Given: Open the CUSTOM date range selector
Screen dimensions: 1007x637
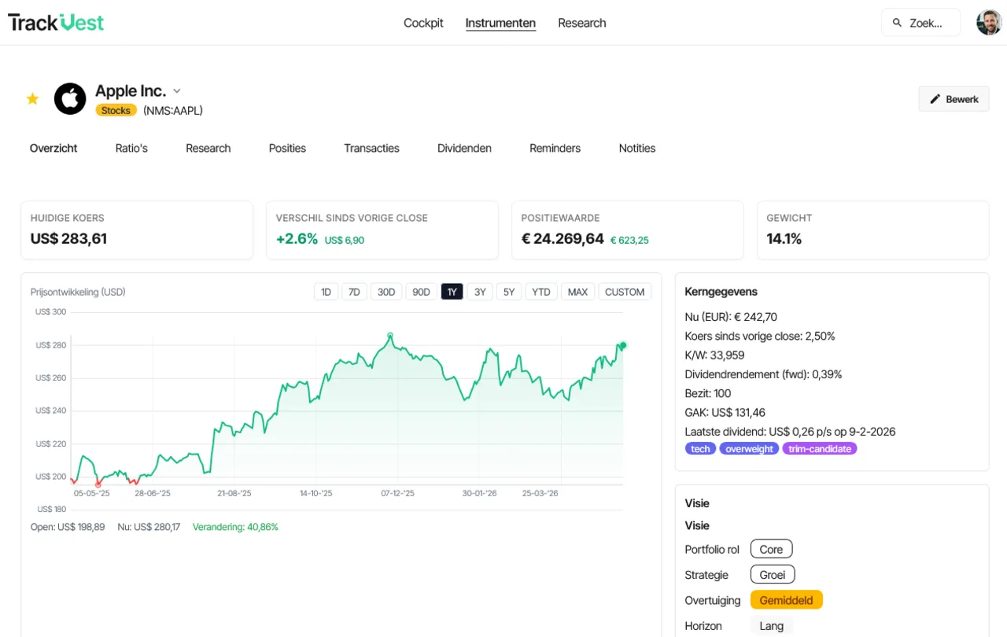Looking at the screenshot, I should (x=625, y=292).
